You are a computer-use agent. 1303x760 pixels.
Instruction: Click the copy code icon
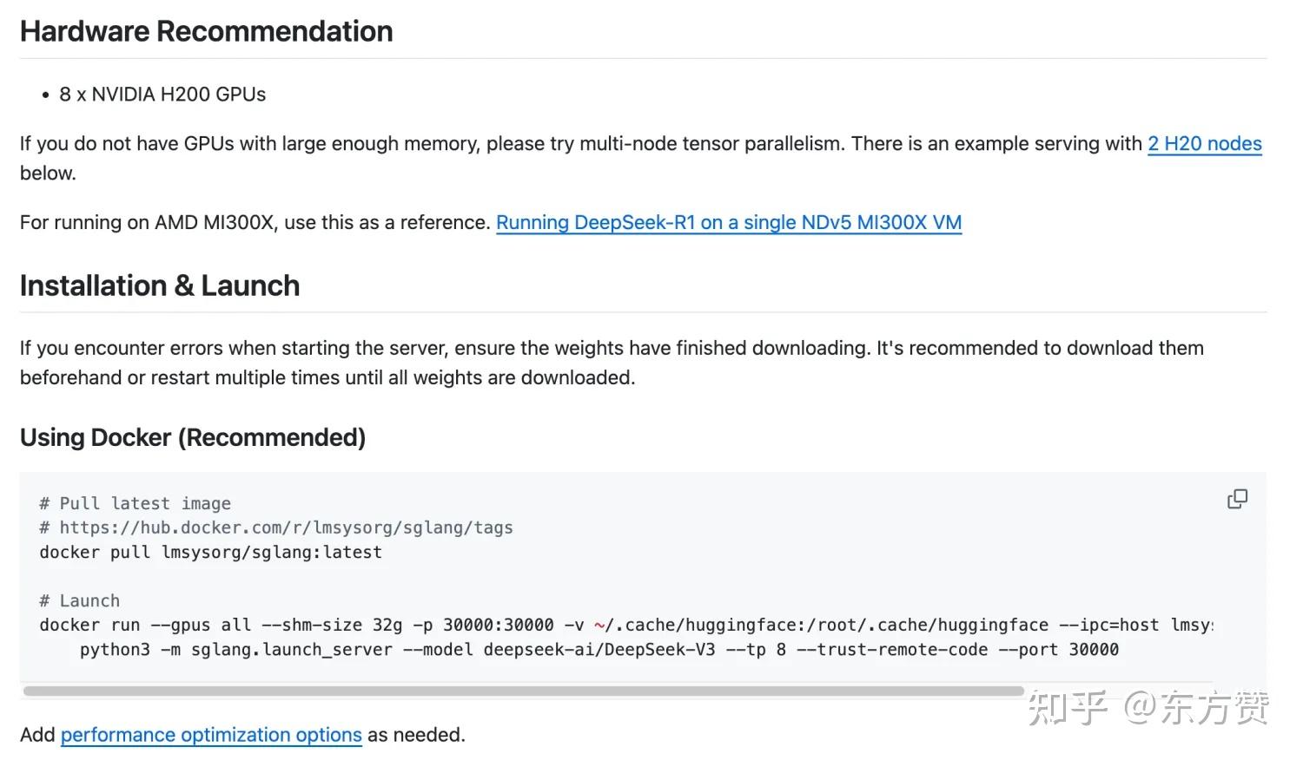pyautogui.click(x=1237, y=499)
